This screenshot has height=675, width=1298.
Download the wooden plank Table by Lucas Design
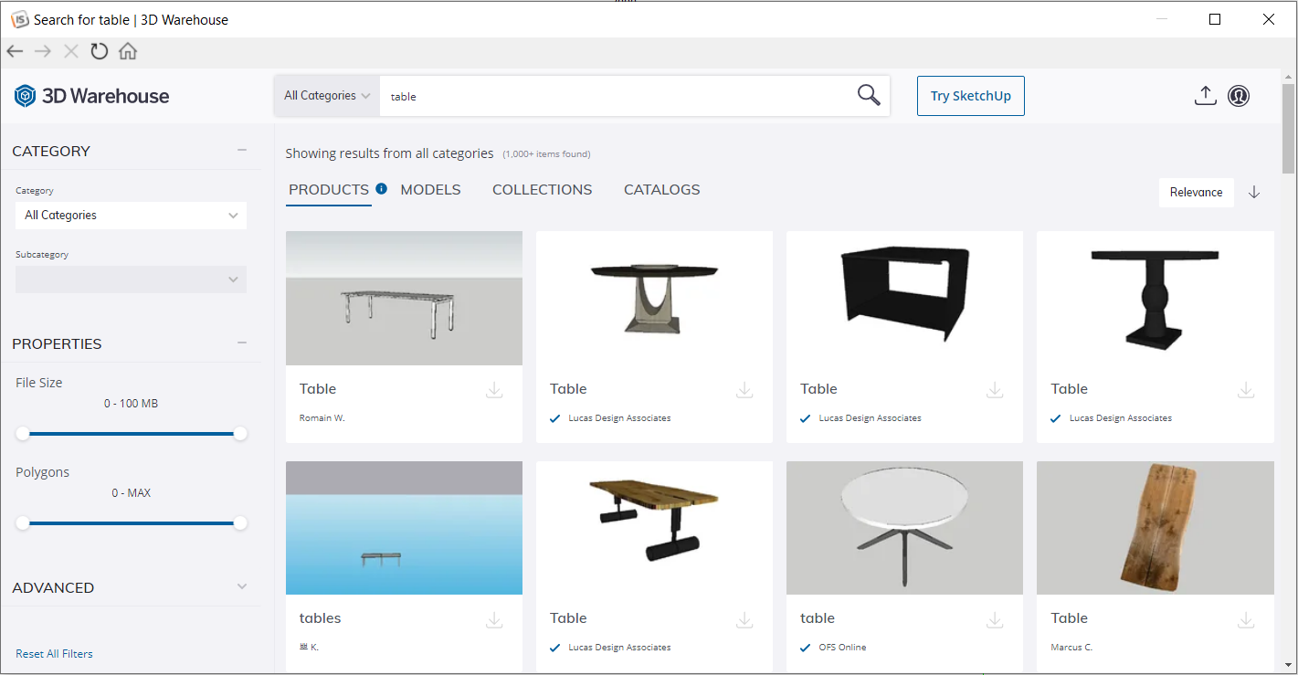pyautogui.click(x=744, y=620)
